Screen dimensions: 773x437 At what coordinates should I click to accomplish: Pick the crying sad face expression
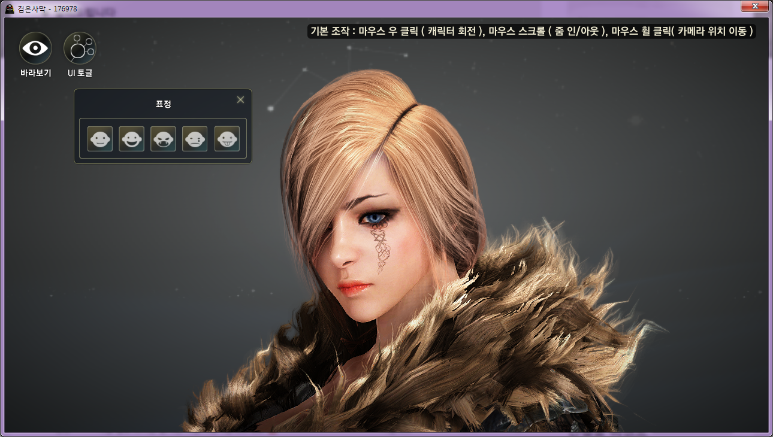coord(195,139)
